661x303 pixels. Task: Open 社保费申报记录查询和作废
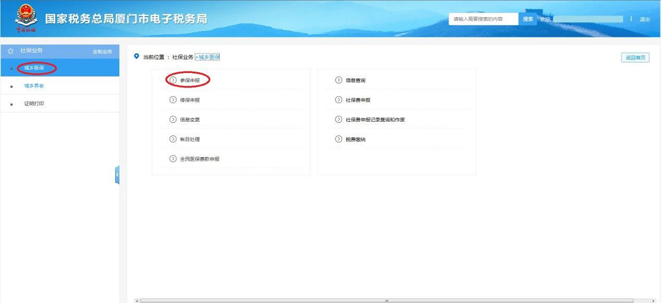click(375, 120)
